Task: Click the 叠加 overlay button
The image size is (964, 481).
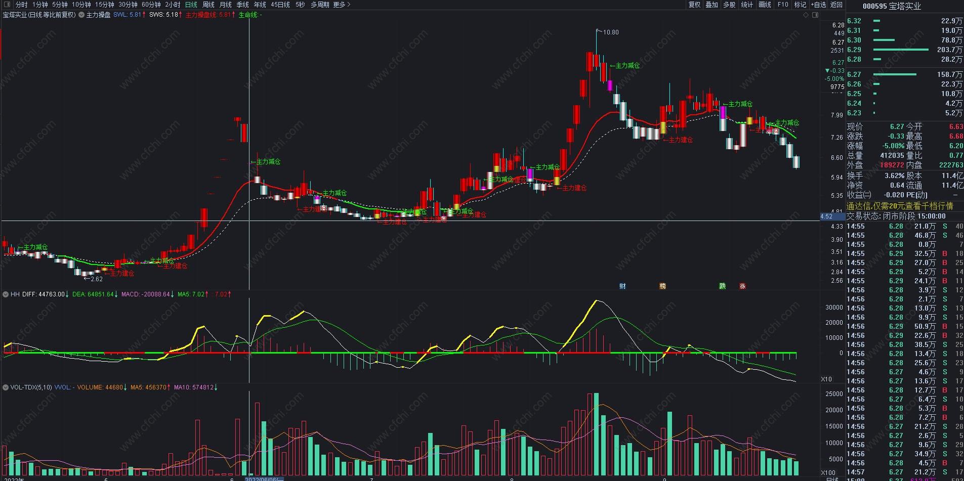Action: [712, 5]
